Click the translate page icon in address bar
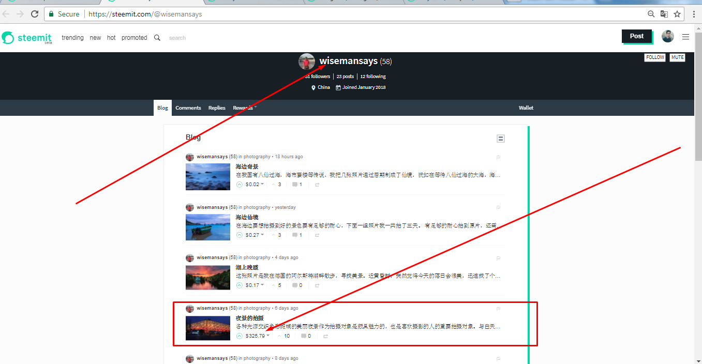This screenshot has height=364, width=702. (x=664, y=14)
